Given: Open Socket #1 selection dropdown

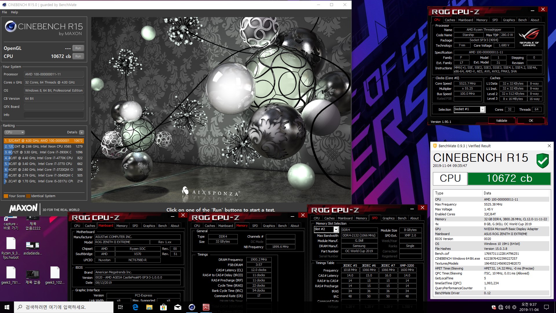Looking at the screenshot, I should (482, 110).
